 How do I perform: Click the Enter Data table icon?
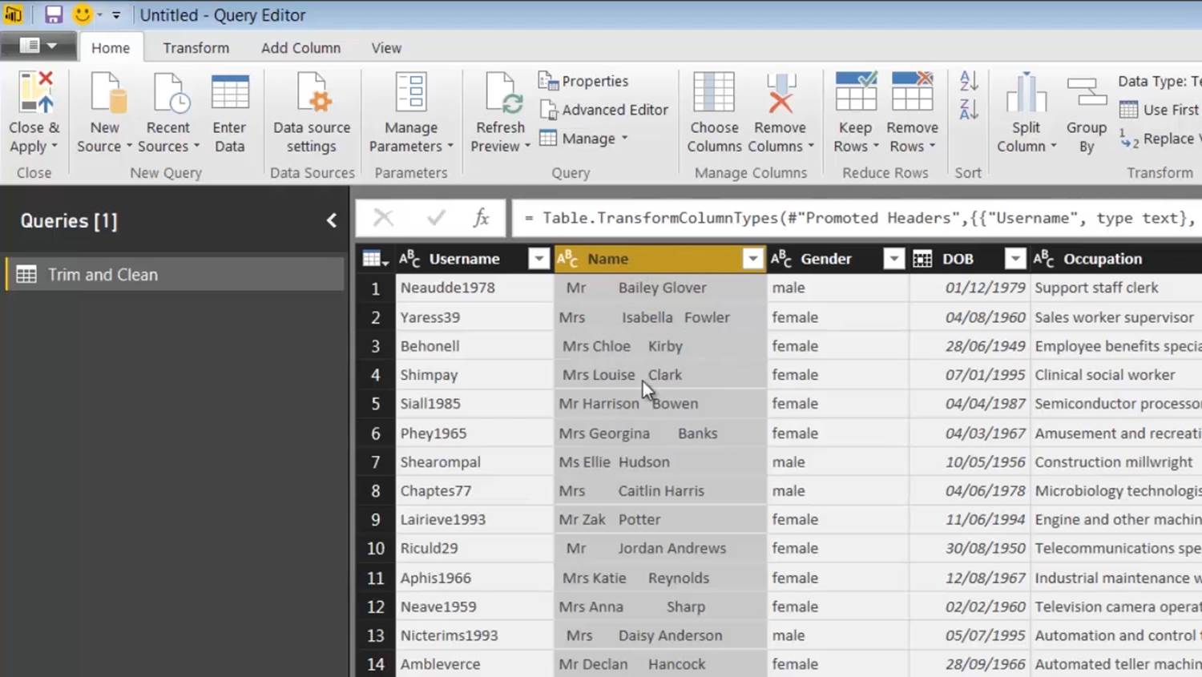coord(229,93)
